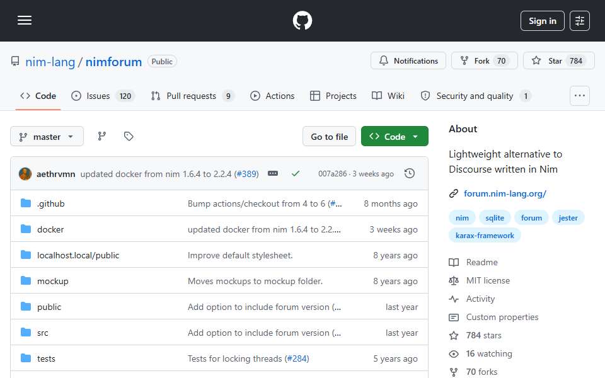Click the Sign in button
Image resolution: width=605 pixels, height=378 pixels.
pos(542,21)
